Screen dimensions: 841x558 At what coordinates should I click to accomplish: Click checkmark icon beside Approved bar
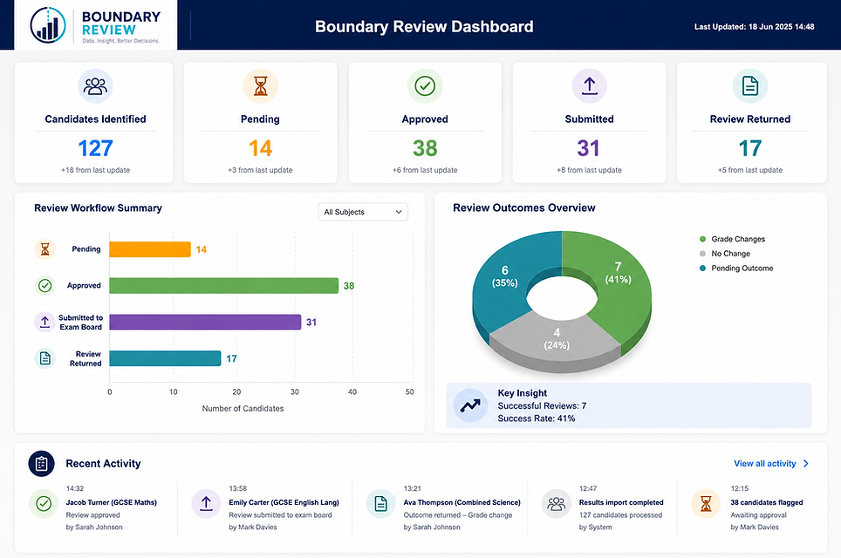[x=45, y=286]
